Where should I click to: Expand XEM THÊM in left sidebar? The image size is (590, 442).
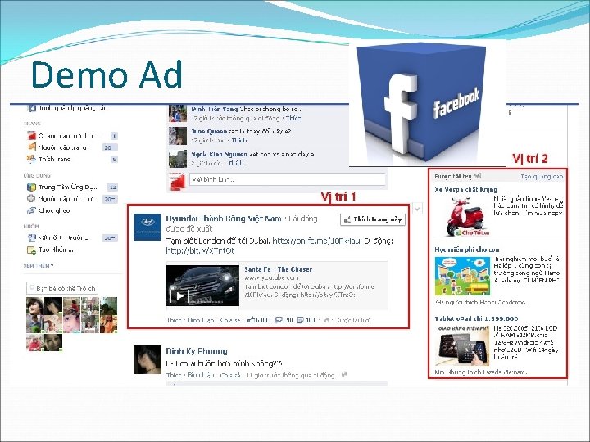[39, 266]
